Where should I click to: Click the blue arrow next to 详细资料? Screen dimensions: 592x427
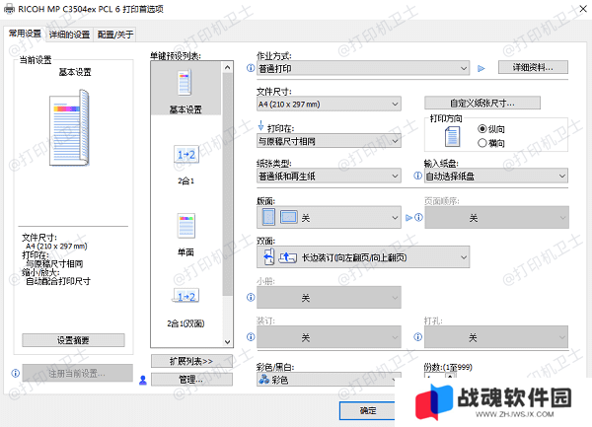click(481, 68)
